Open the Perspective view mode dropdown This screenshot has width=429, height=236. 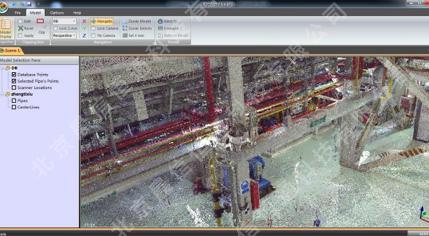(64, 36)
